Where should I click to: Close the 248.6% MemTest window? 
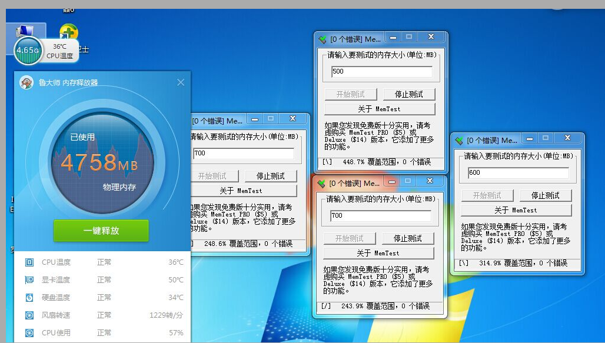click(x=293, y=119)
